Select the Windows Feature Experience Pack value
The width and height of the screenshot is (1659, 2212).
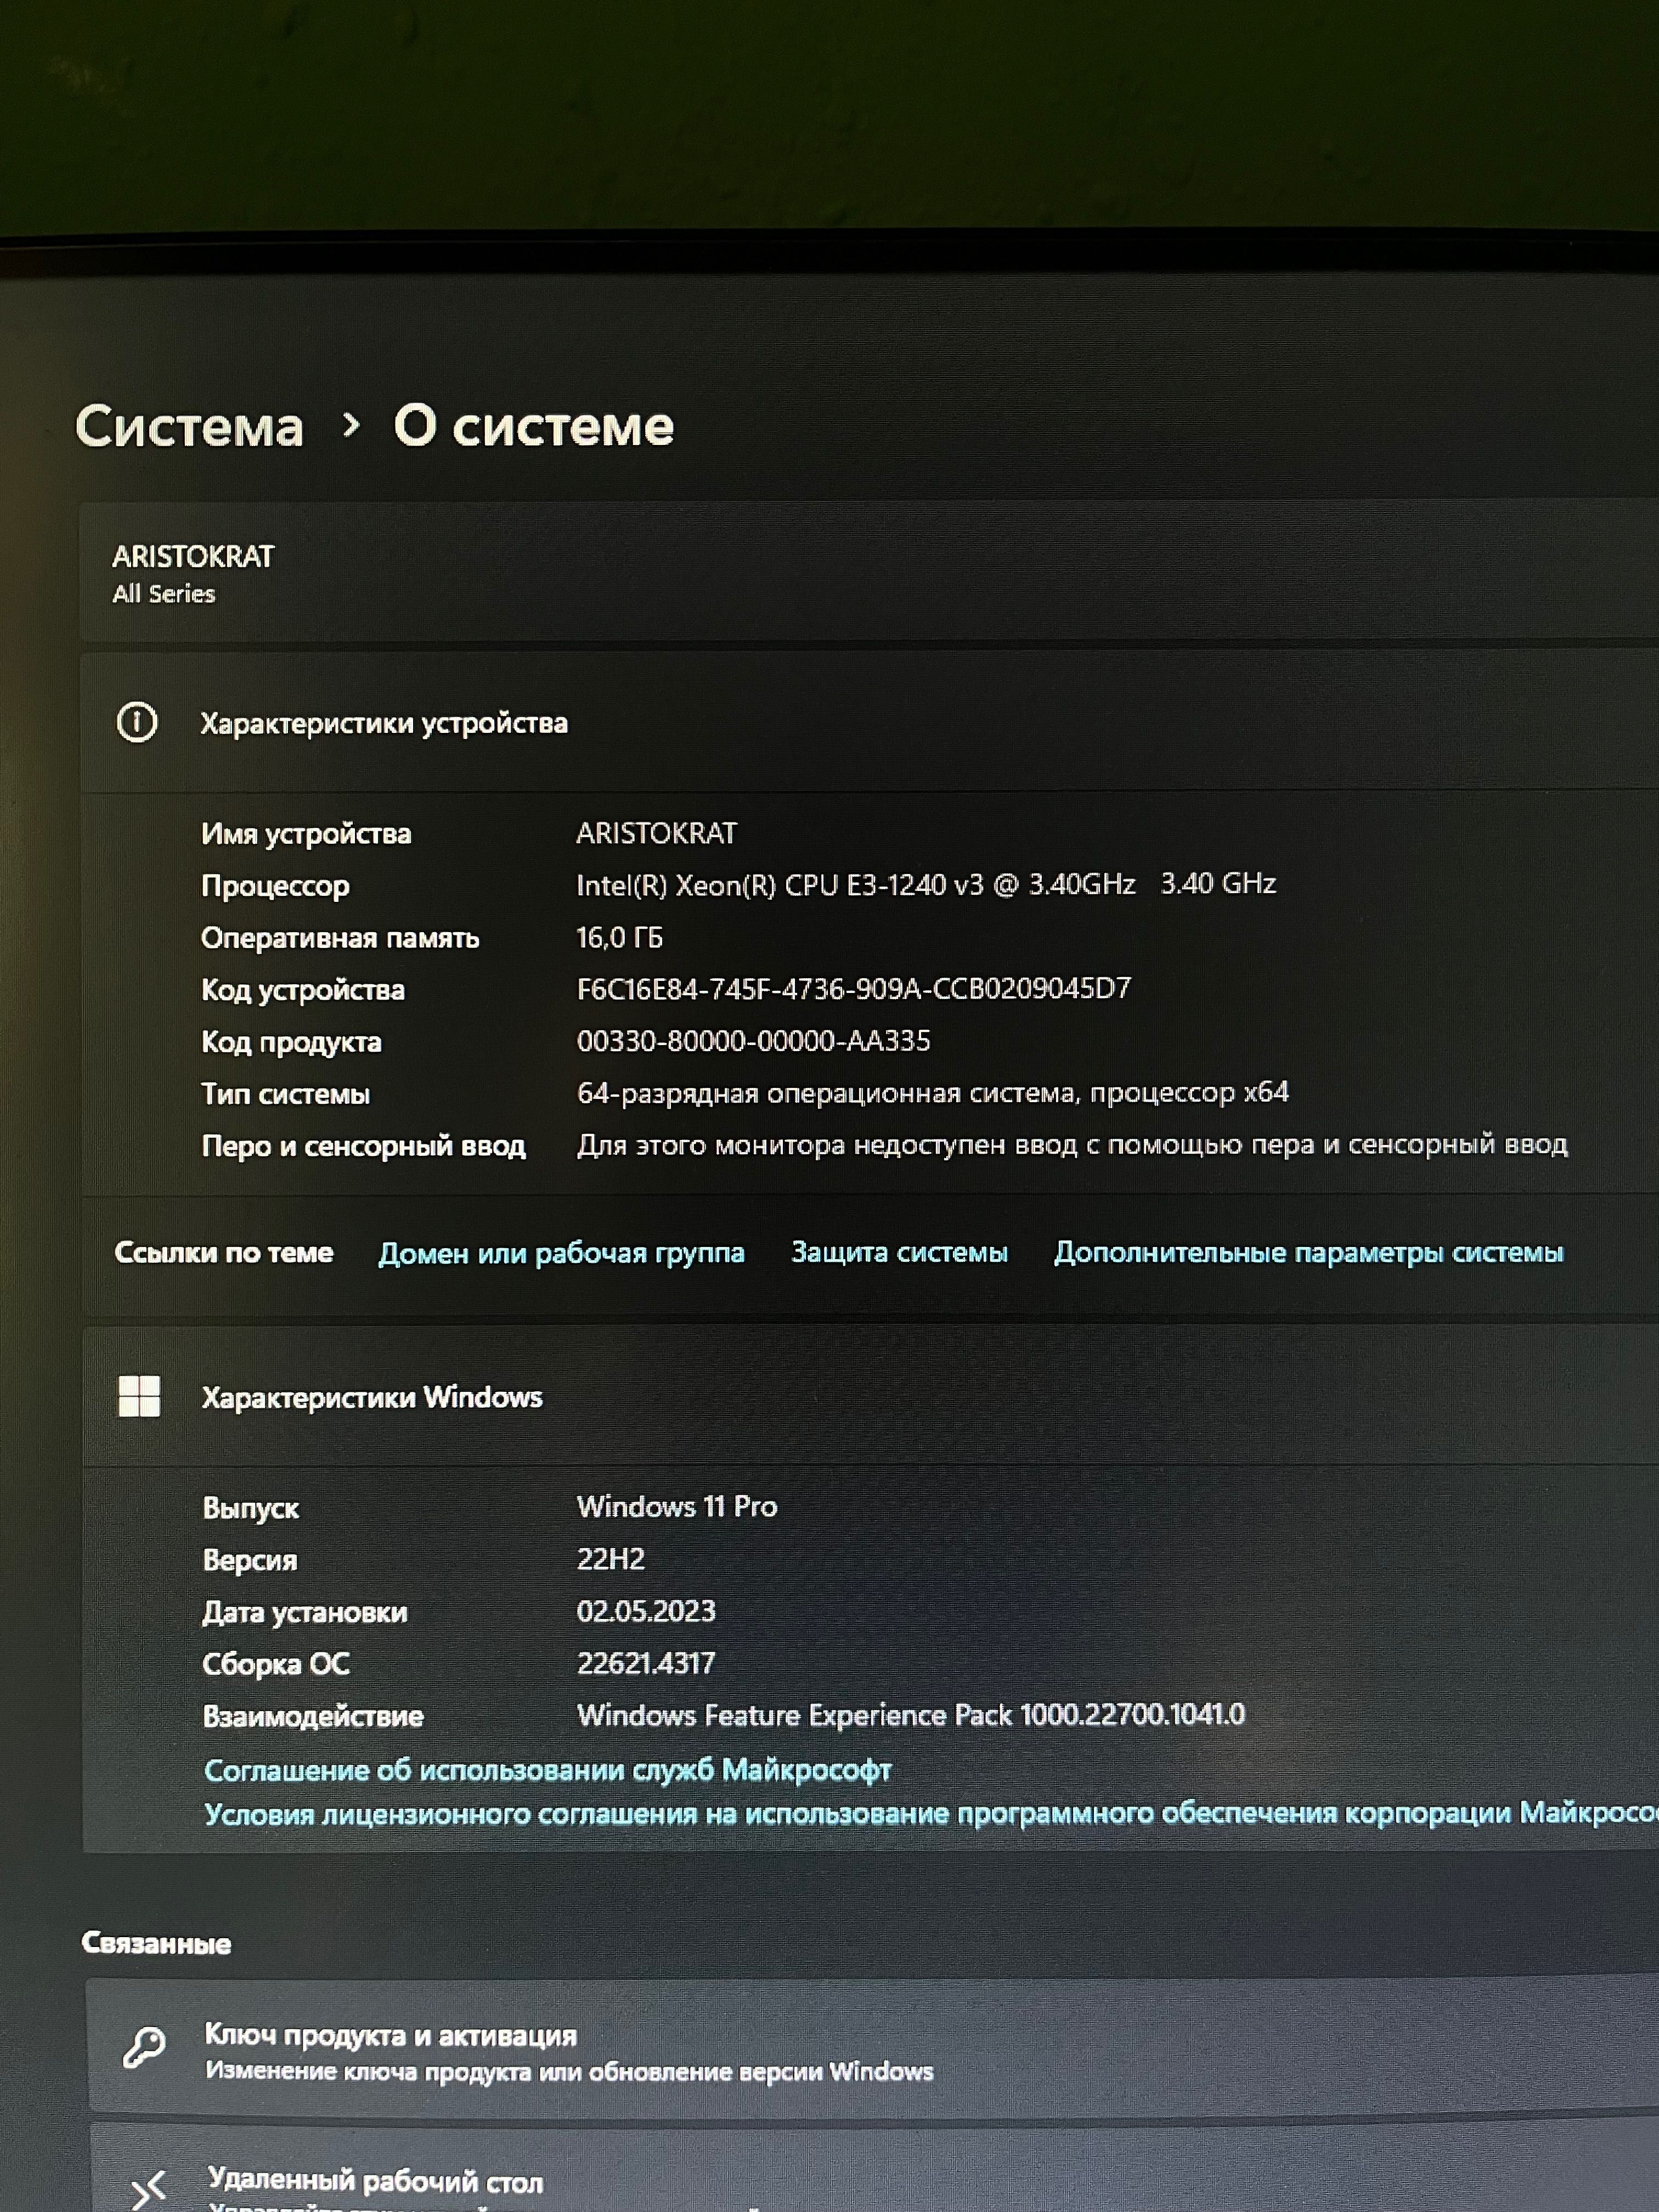(911, 1715)
